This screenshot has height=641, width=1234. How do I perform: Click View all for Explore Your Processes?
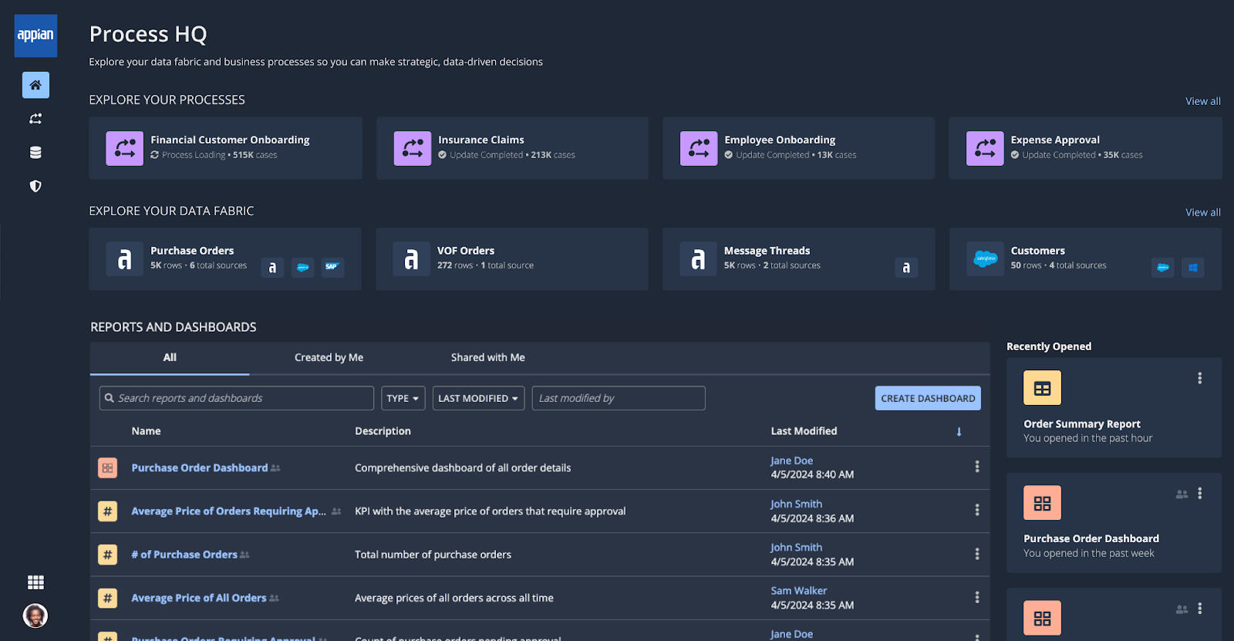(x=1202, y=101)
